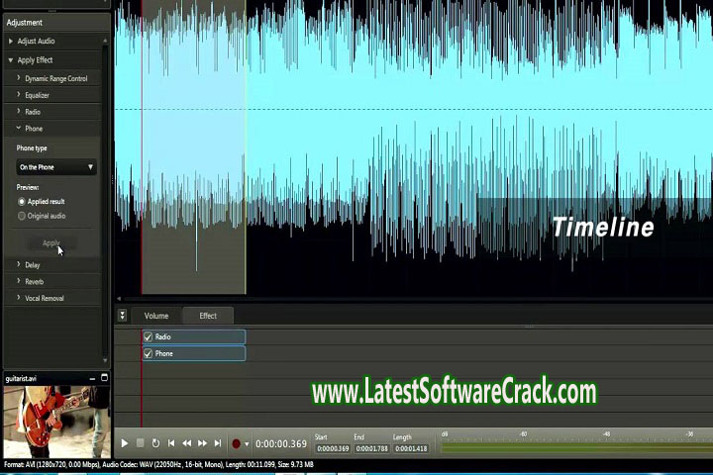
Task: Click the End time field
Action: point(372,448)
